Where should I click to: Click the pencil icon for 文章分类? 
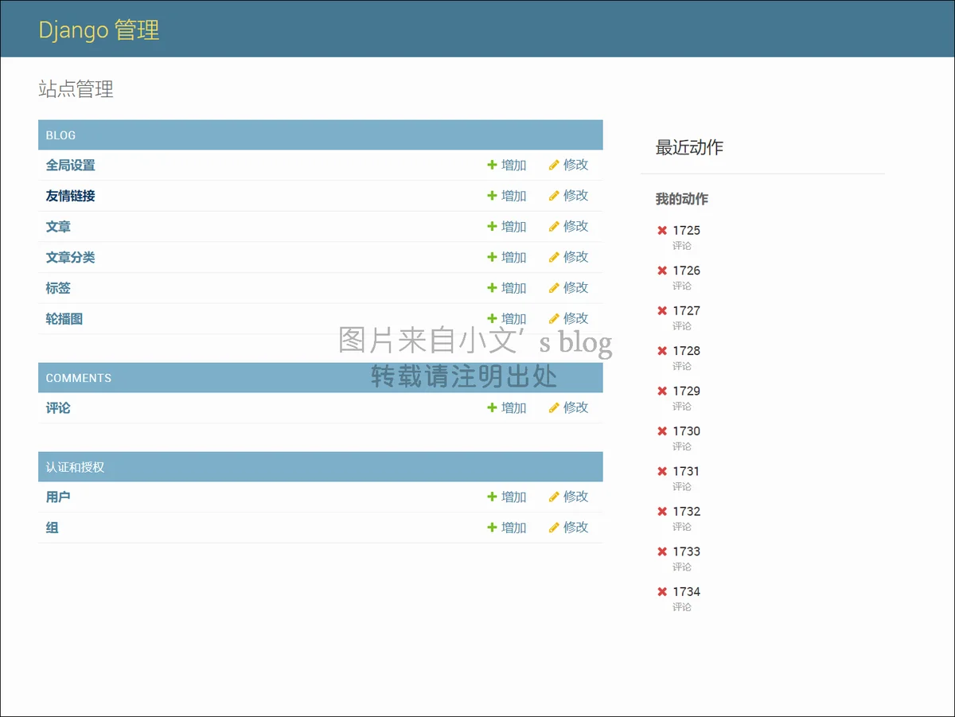pyautogui.click(x=554, y=257)
